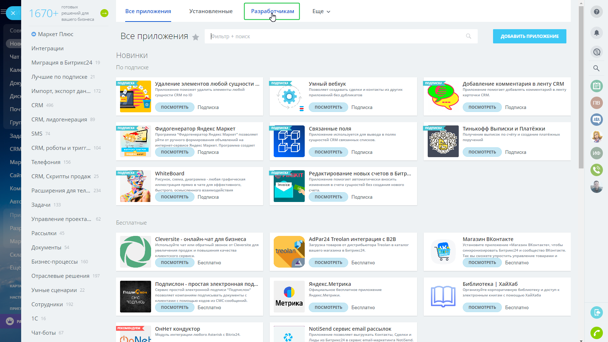This screenshot has height=342, width=608.
Task: Open the Библиотека ХайХаб book icon
Action: click(x=443, y=296)
